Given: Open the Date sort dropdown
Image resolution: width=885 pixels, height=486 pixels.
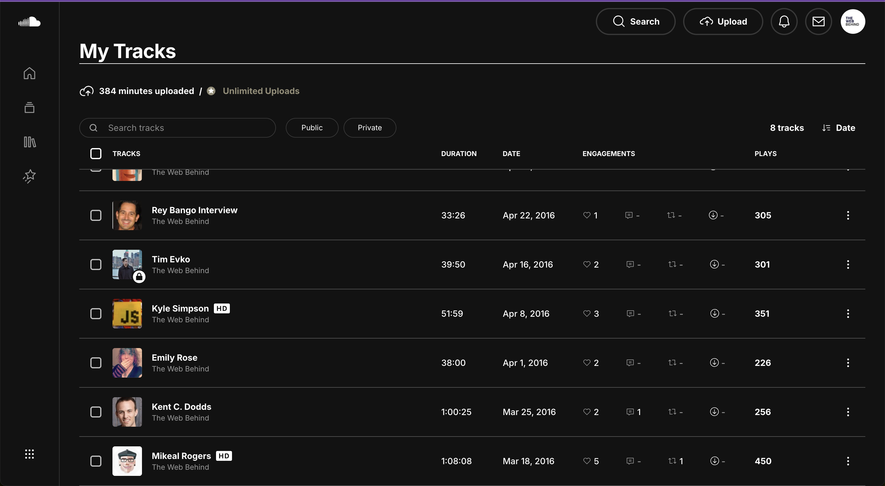Looking at the screenshot, I should pyautogui.click(x=839, y=128).
